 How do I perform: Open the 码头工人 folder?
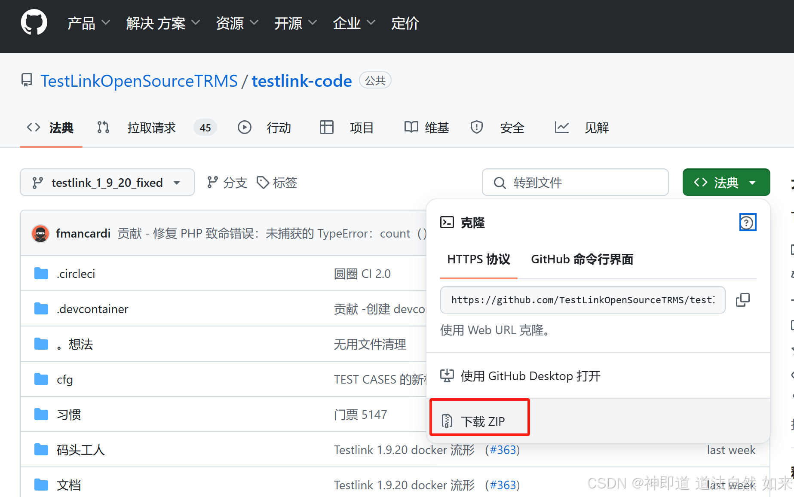tap(81, 450)
